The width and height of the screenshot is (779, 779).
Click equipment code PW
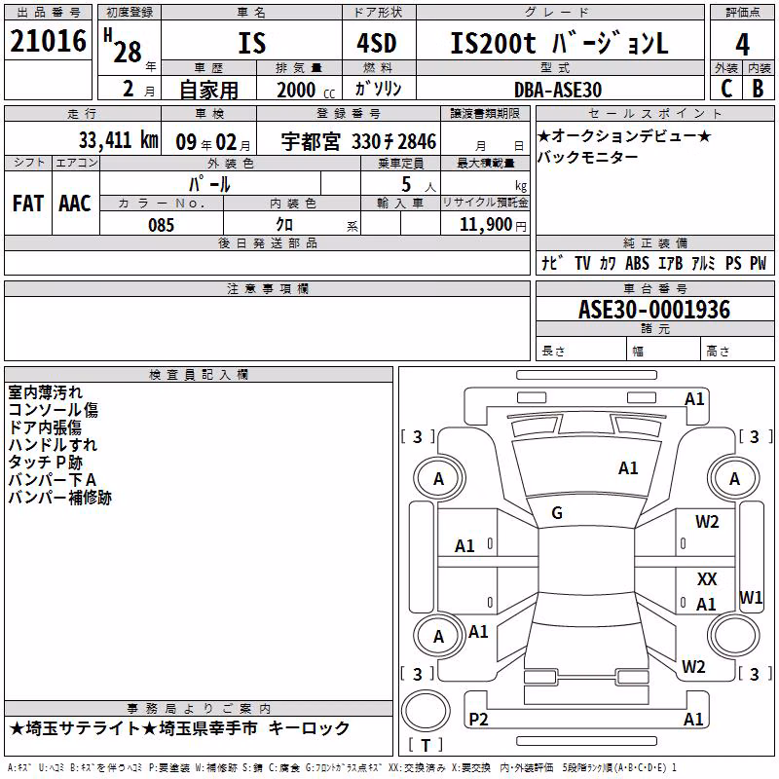tap(759, 263)
